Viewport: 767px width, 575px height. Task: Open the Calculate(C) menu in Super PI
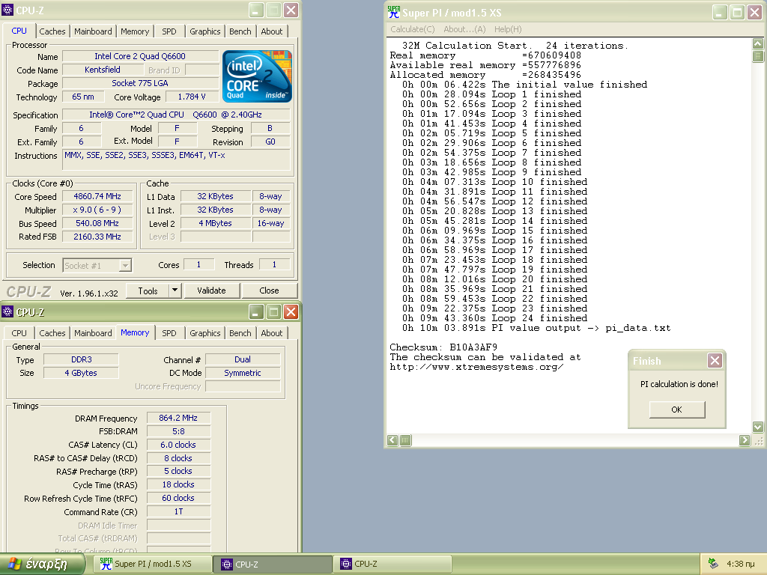pyautogui.click(x=413, y=29)
